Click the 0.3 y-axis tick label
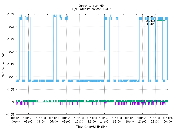Screen dimensions: 173x129 point(11,27)
